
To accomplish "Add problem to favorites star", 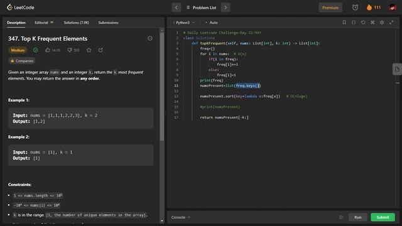I will [x=89, y=50].
